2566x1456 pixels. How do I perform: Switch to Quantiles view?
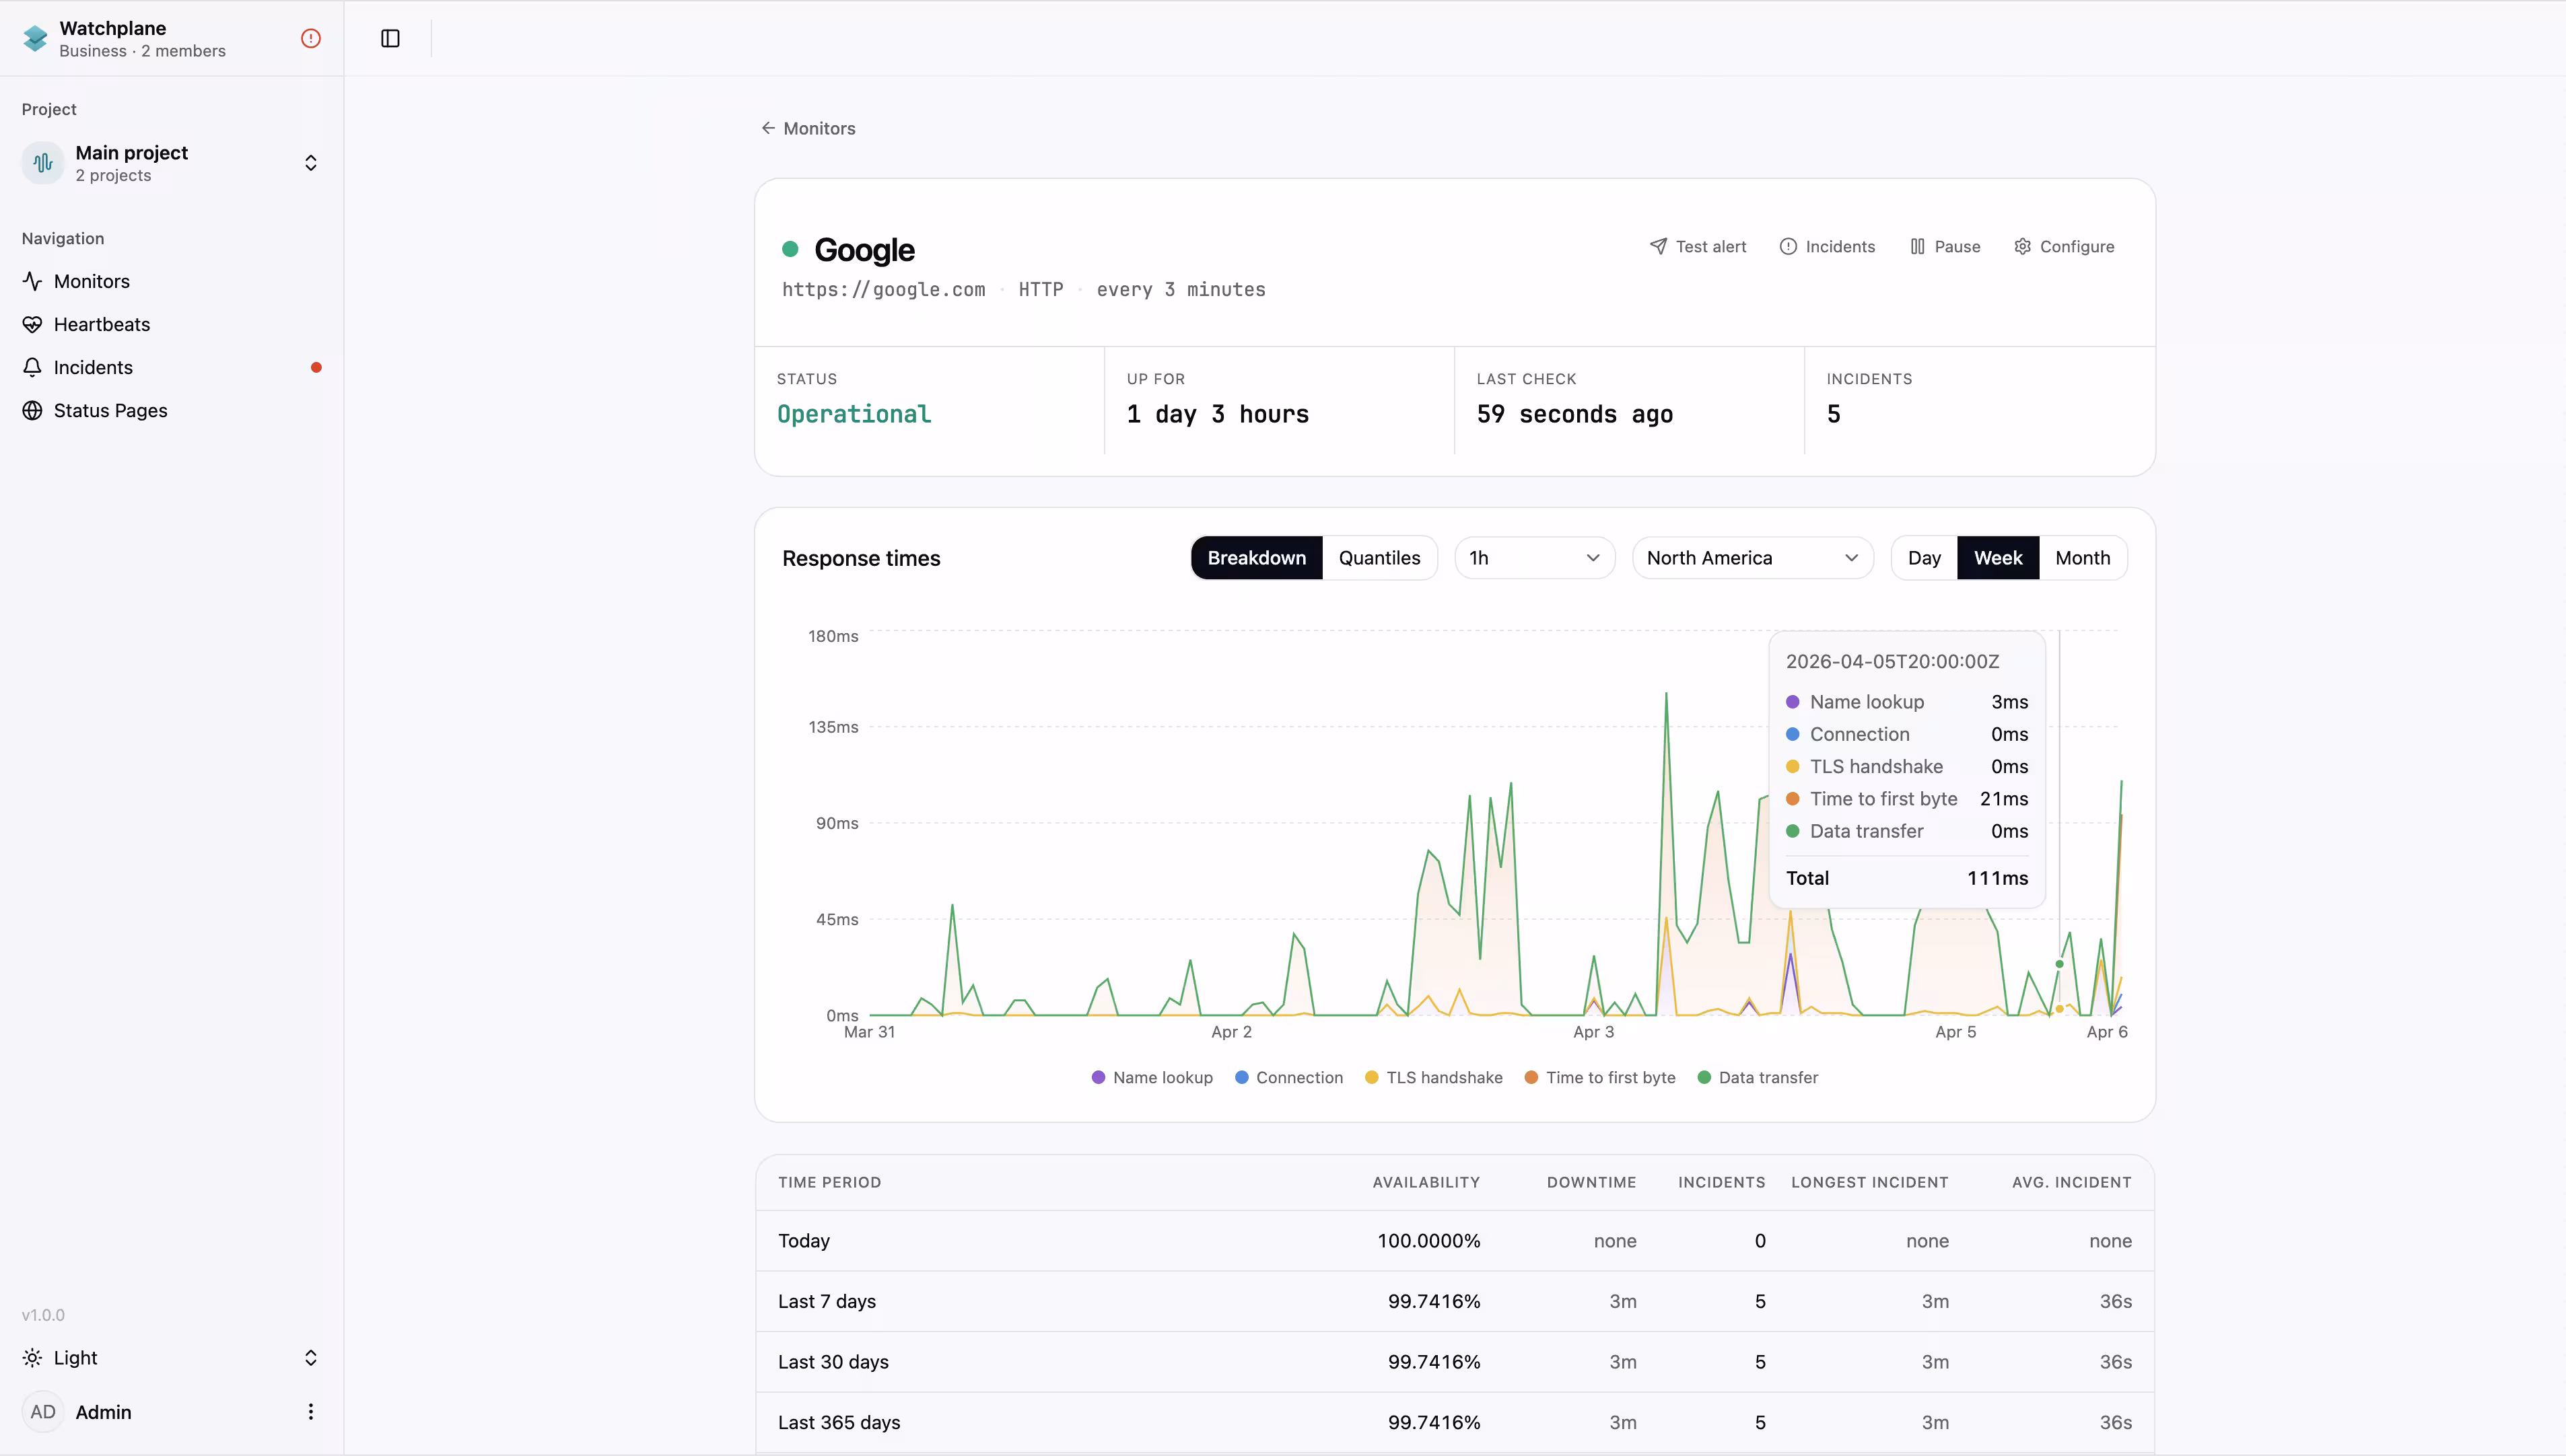[1379, 558]
